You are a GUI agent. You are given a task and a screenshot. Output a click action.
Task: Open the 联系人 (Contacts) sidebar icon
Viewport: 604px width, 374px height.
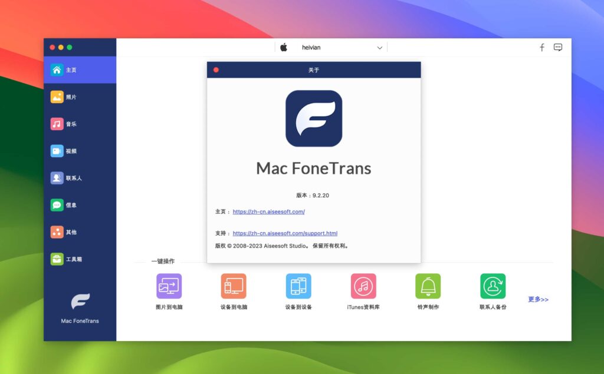tap(80, 178)
